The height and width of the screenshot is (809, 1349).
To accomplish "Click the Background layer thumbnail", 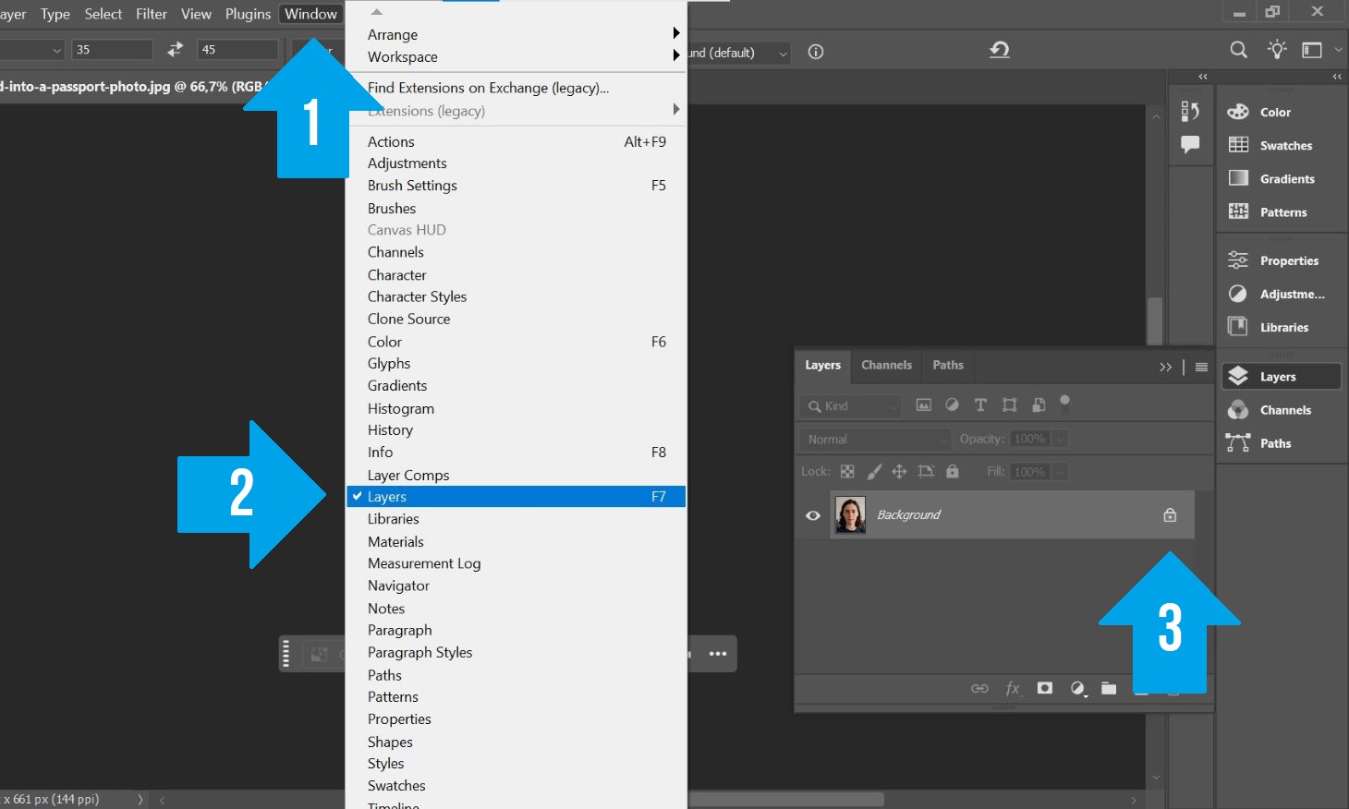I will (849, 514).
